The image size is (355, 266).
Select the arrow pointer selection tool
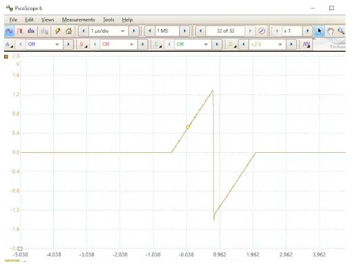click(320, 31)
